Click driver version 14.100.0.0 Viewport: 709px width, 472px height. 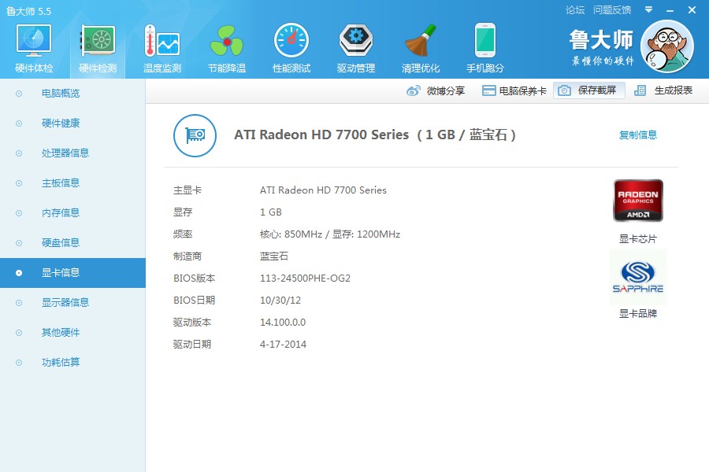pyautogui.click(x=283, y=323)
